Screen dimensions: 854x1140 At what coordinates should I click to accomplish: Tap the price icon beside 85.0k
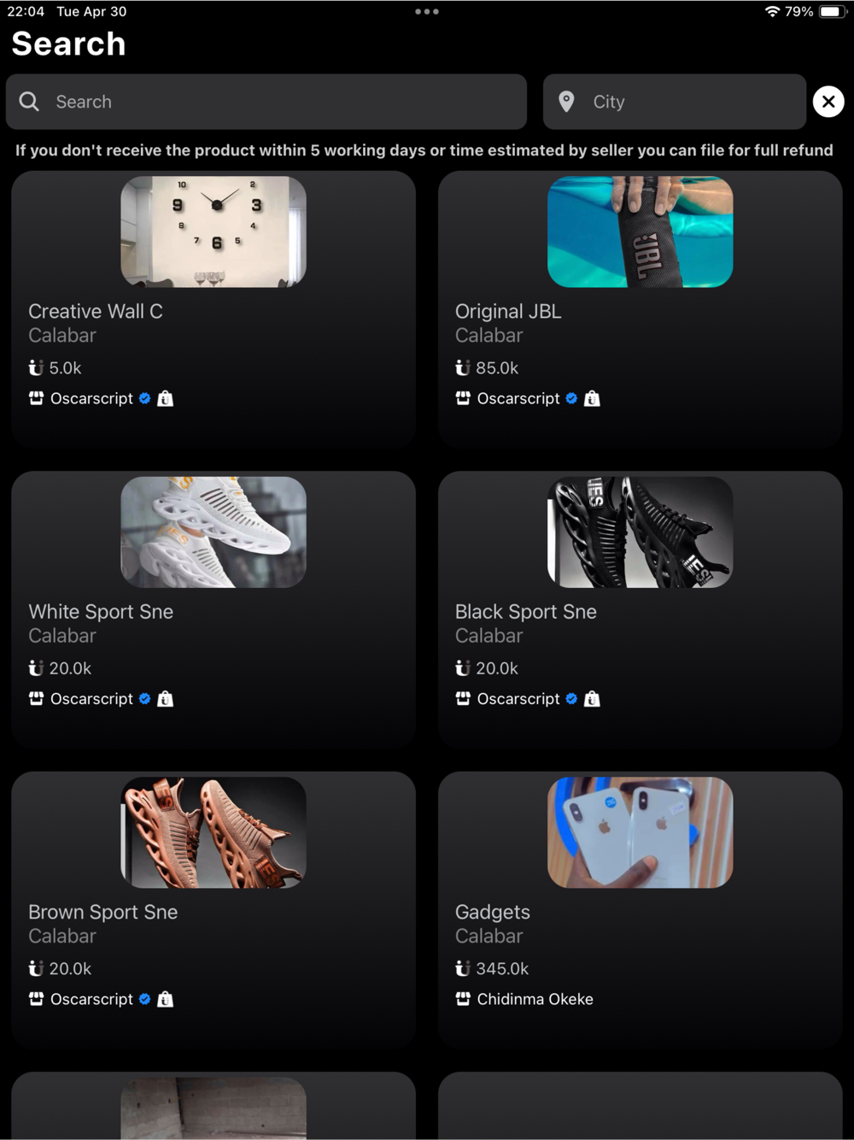[x=463, y=368]
